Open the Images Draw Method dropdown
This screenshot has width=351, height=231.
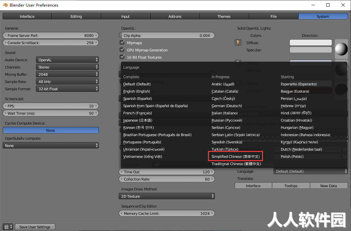click(x=166, y=196)
